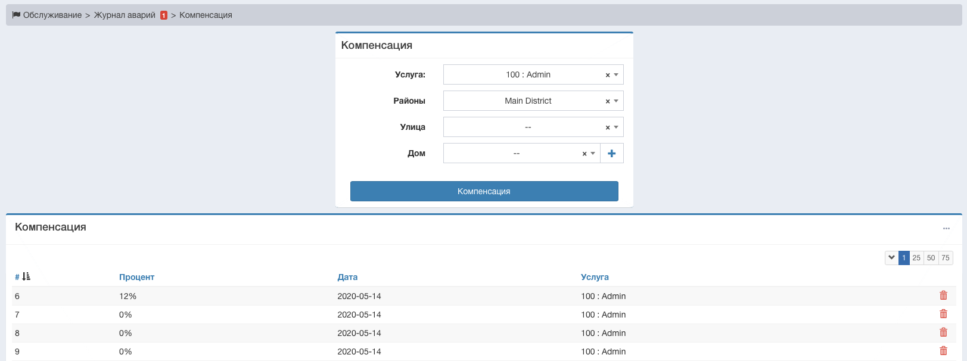
Task: Clear the Услуга selection with x
Action: (607, 75)
